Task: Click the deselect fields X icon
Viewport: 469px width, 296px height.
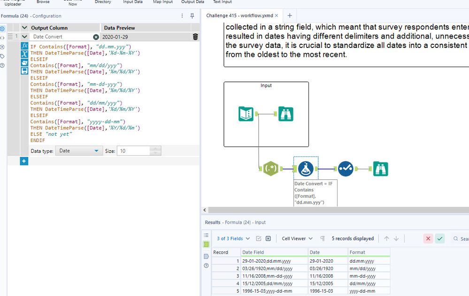Action: pos(268,239)
